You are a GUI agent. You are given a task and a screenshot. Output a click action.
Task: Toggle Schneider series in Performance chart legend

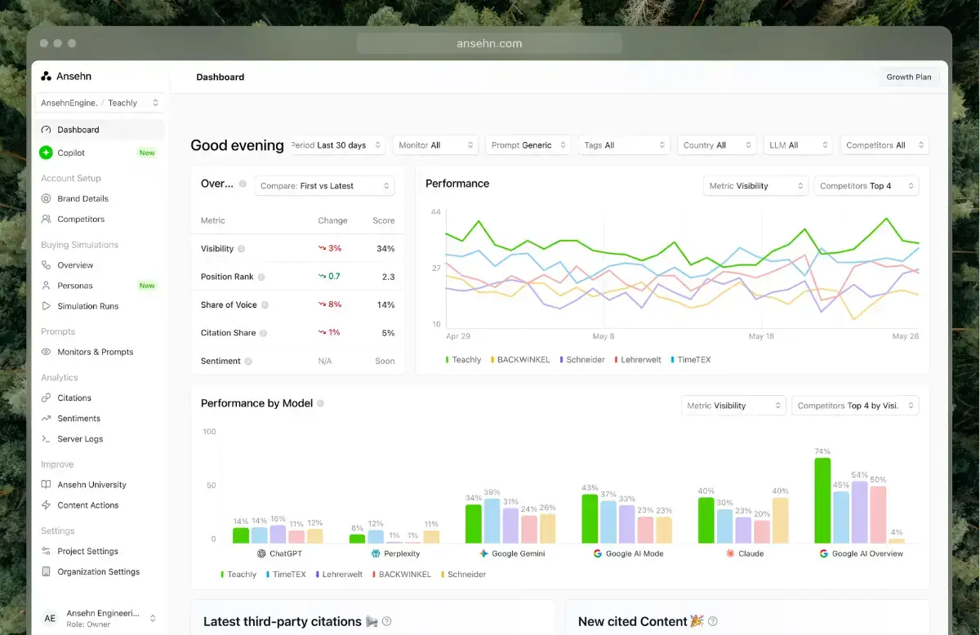point(584,359)
